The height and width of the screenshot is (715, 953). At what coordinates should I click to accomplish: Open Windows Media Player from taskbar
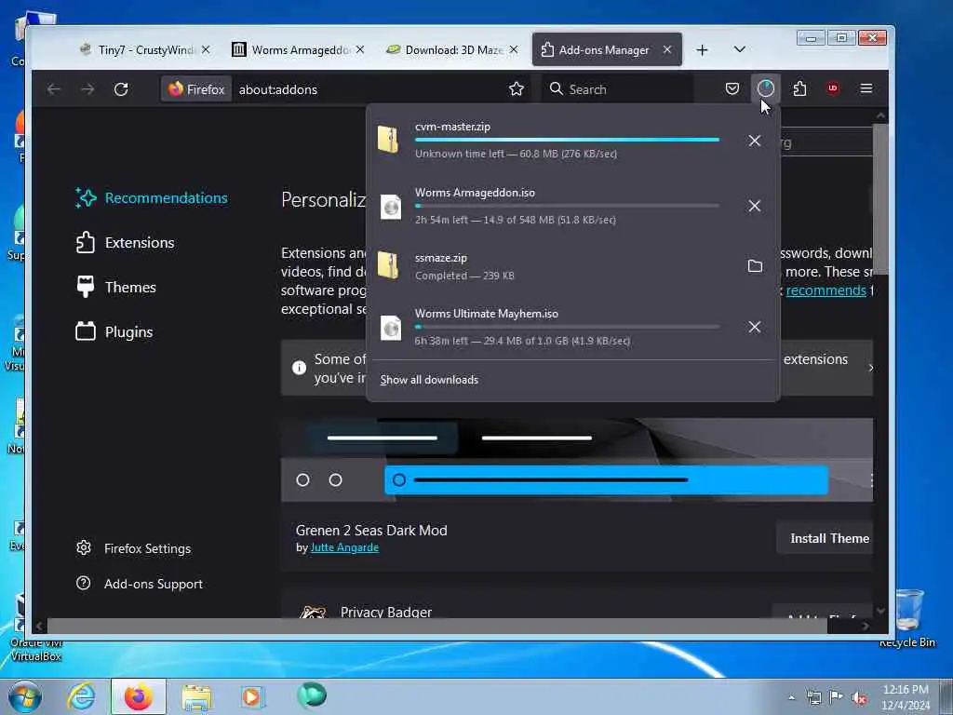pos(251,696)
